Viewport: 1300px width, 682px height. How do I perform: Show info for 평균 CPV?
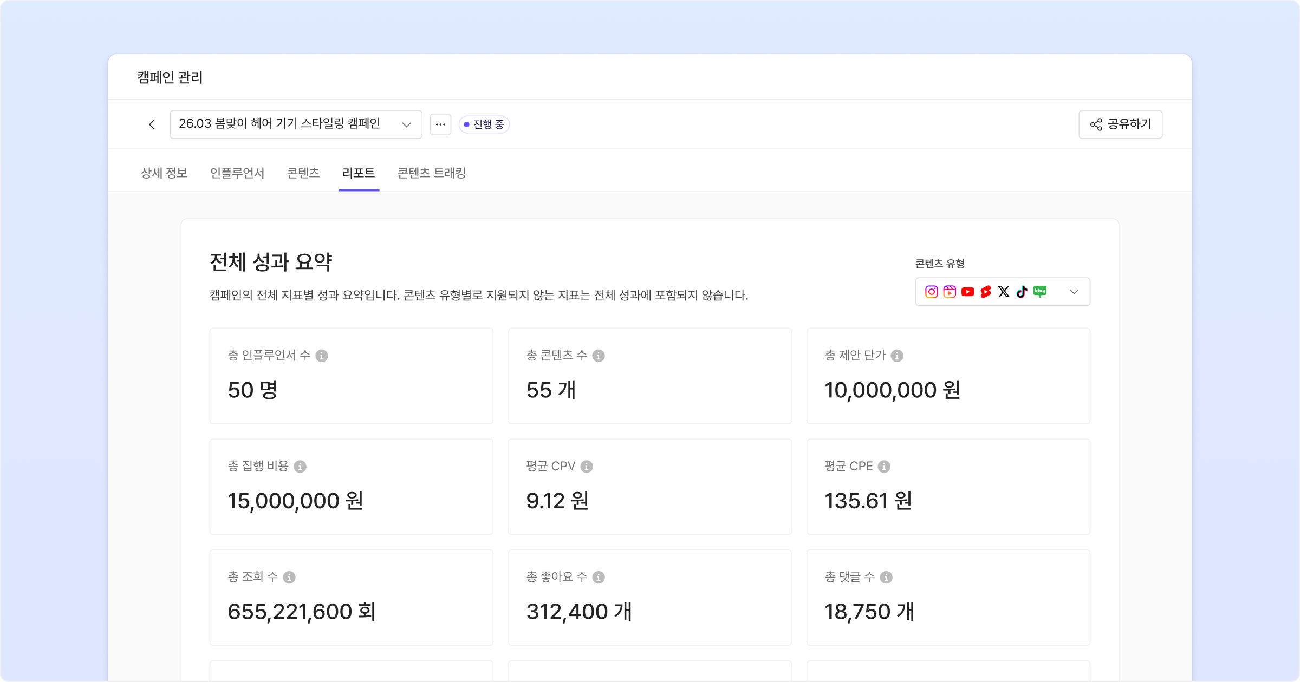click(x=587, y=467)
